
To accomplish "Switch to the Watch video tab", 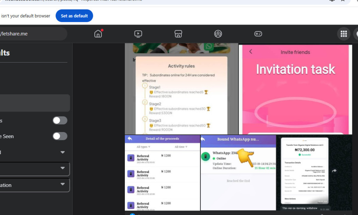I will point(138,34).
